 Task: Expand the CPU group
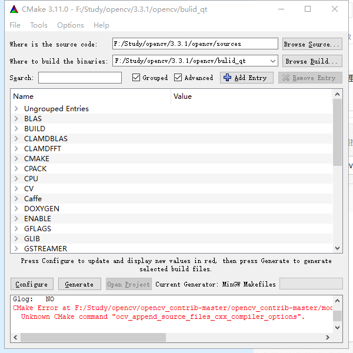click(x=16, y=179)
